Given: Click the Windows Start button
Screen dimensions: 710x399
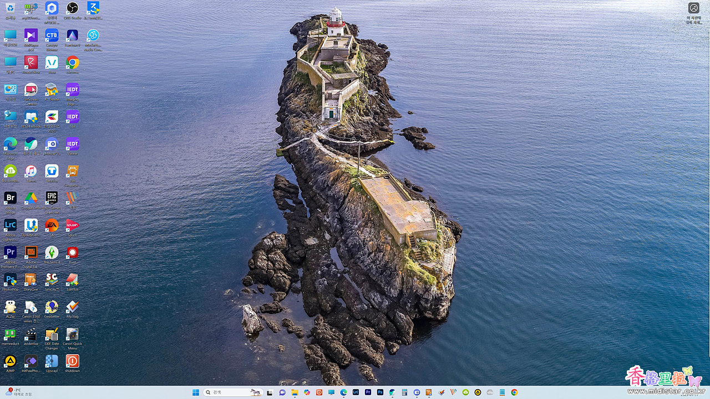Looking at the screenshot, I should (196, 392).
